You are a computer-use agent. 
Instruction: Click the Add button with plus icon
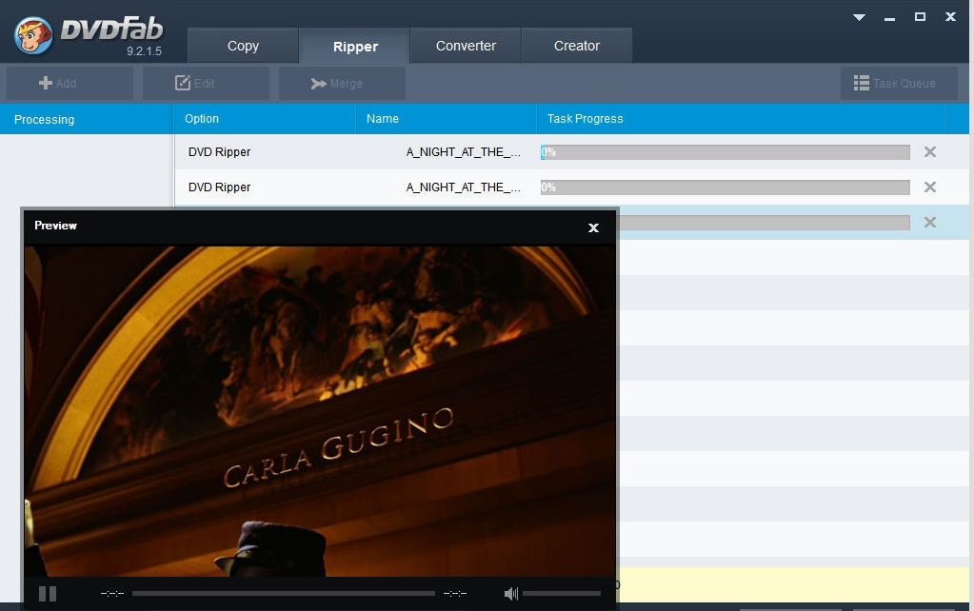coord(70,83)
